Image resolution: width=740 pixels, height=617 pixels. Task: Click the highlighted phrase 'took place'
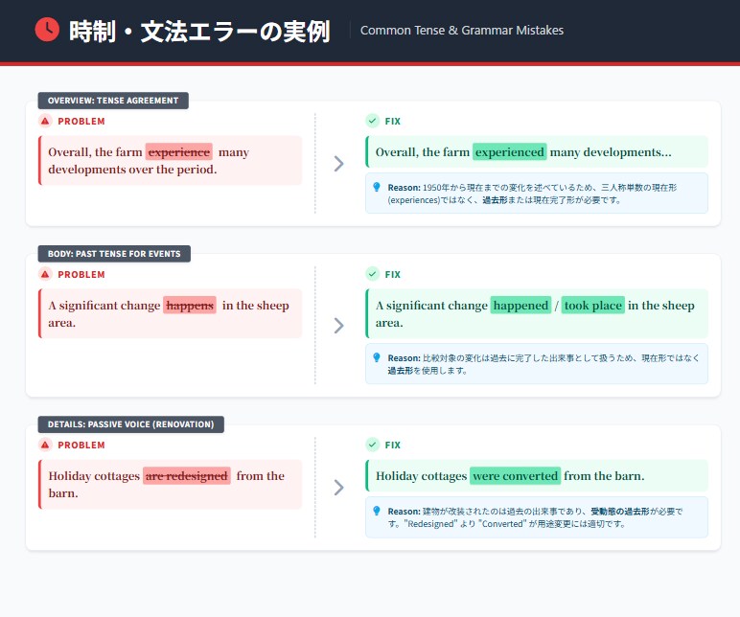(x=593, y=306)
